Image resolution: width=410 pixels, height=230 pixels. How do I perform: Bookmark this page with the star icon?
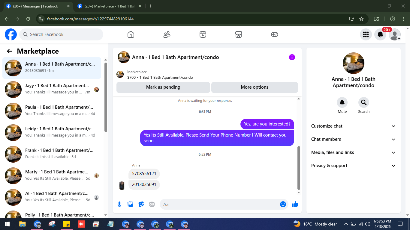tap(361, 19)
